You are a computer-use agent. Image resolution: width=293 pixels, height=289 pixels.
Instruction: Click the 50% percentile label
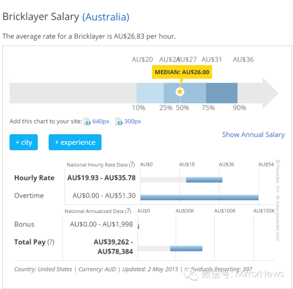click(x=182, y=108)
